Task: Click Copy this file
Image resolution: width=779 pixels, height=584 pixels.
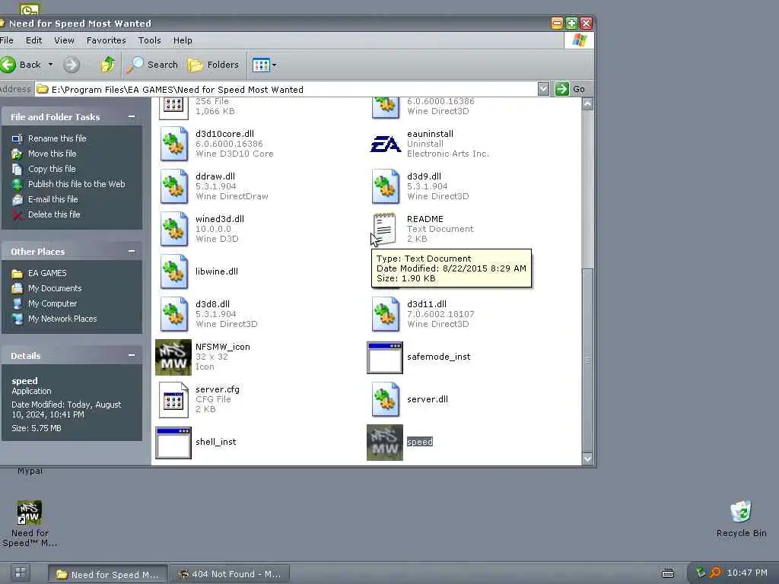Action: click(52, 169)
